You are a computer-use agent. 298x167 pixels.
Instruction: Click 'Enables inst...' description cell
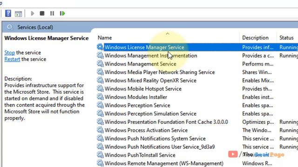point(257,97)
